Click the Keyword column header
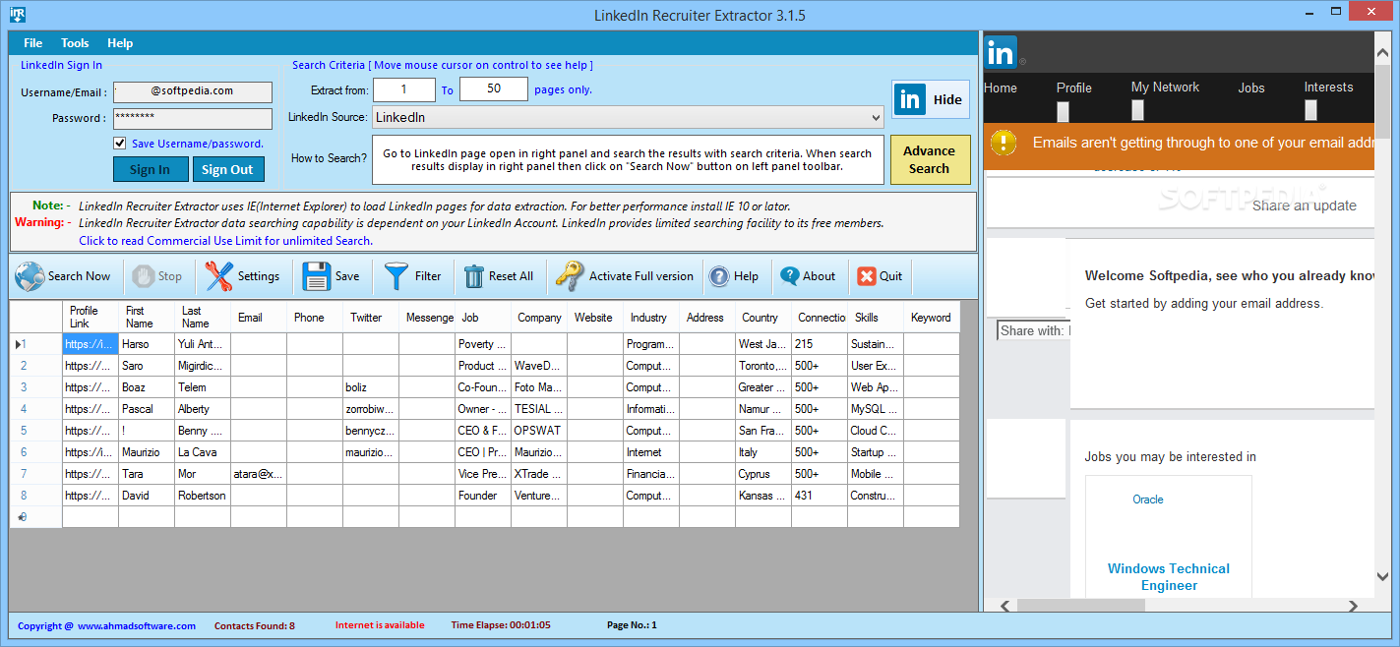Screen dimensions: 1400x647 [932, 317]
